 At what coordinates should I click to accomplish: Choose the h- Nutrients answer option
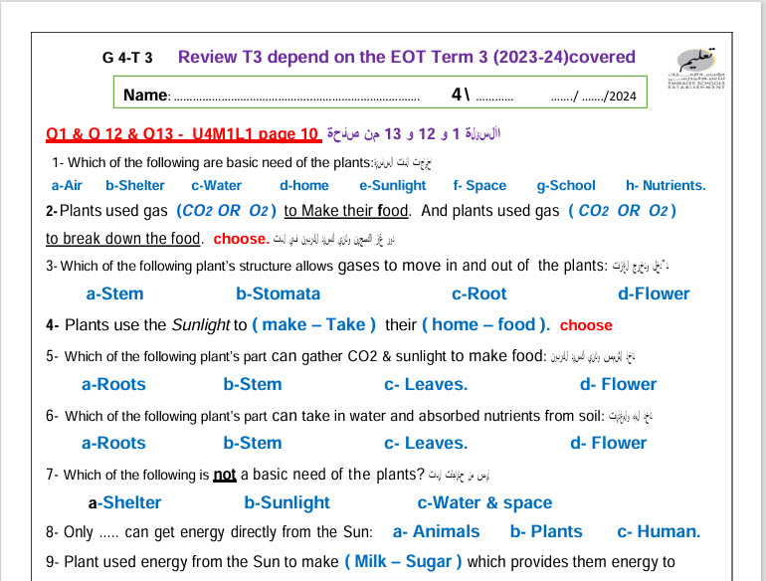coord(666,185)
